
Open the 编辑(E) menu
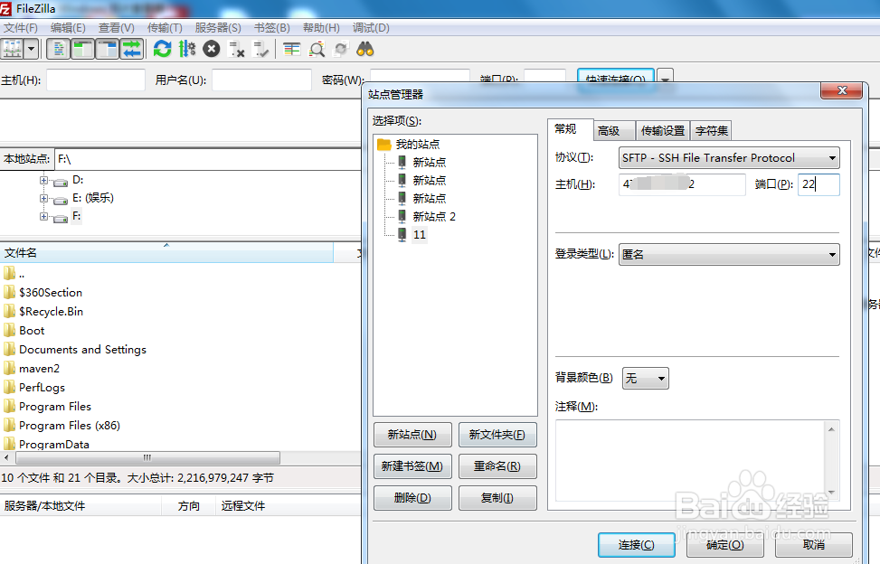pyautogui.click(x=68, y=28)
